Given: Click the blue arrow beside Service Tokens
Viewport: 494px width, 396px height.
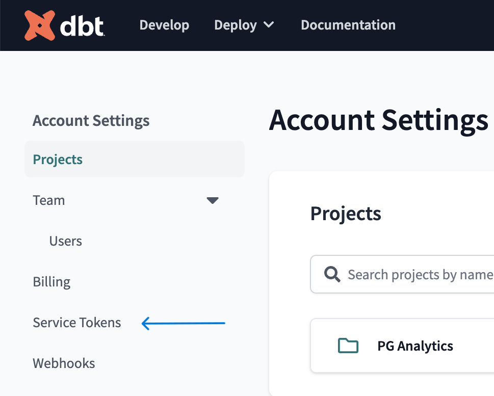Looking at the screenshot, I should click(183, 323).
